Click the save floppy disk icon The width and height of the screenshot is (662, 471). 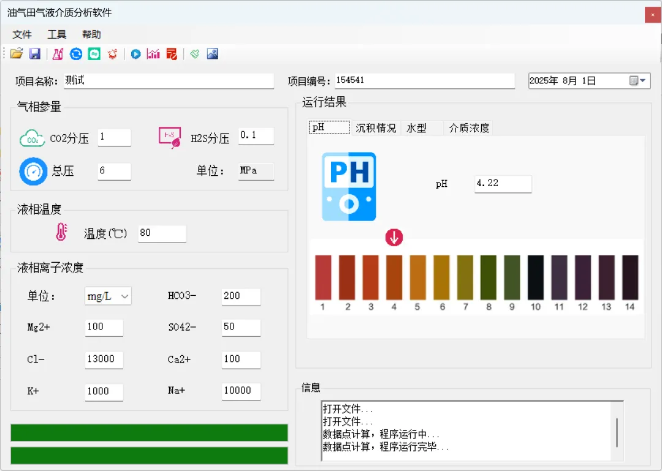[35, 54]
